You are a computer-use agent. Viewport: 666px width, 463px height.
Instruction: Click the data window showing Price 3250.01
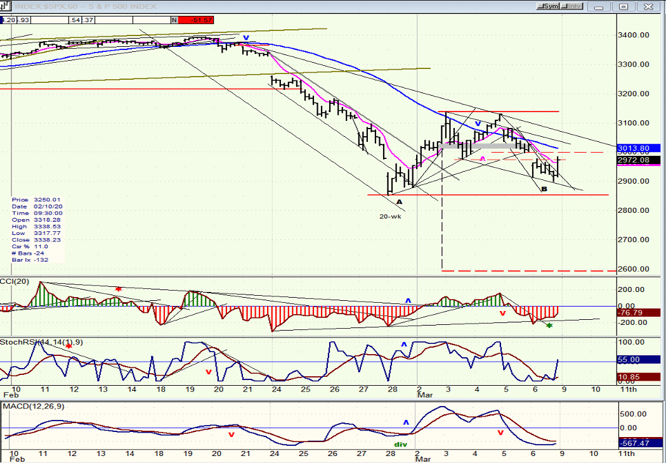point(38,229)
